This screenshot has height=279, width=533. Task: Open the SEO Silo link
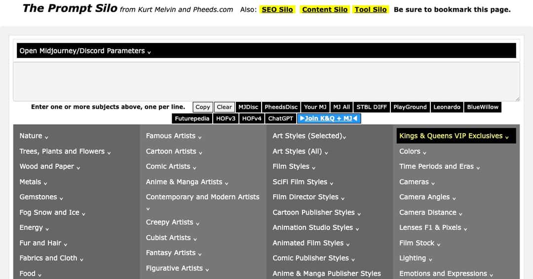pos(277,9)
